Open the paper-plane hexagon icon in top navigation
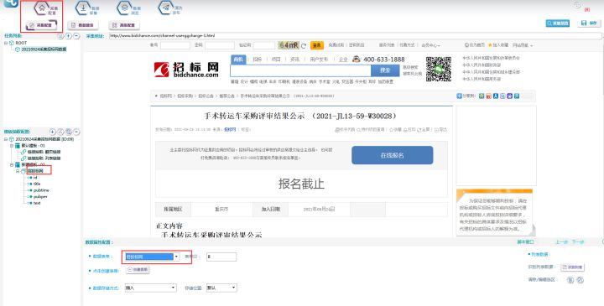 (165, 8)
